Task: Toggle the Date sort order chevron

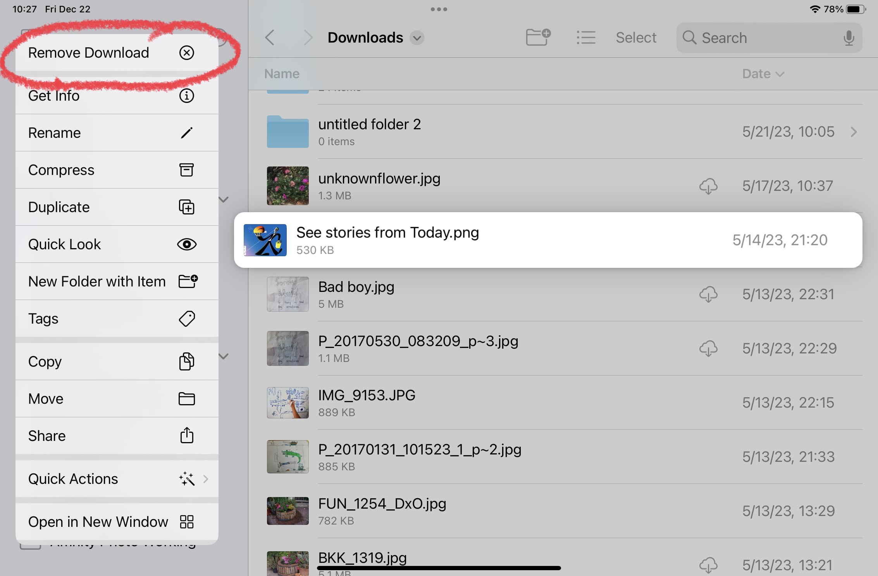Action: tap(780, 74)
